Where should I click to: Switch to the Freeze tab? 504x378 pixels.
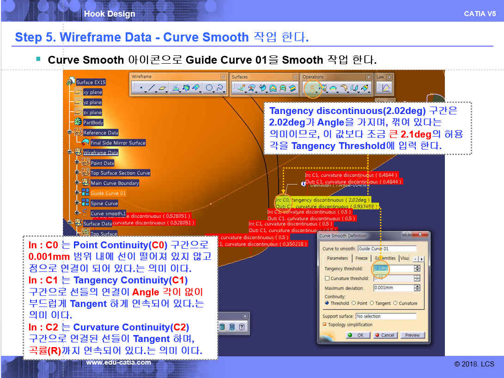[361, 258]
